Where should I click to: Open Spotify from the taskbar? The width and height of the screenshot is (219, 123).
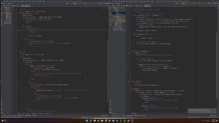click(x=125, y=121)
